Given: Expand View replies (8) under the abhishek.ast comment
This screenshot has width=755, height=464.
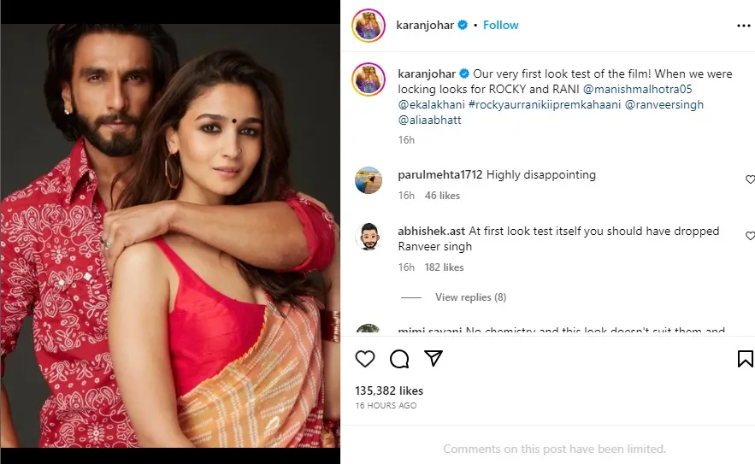Looking at the screenshot, I should tap(470, 297).
